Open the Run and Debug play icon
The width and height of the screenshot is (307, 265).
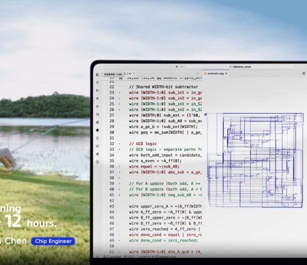point(98,107)
